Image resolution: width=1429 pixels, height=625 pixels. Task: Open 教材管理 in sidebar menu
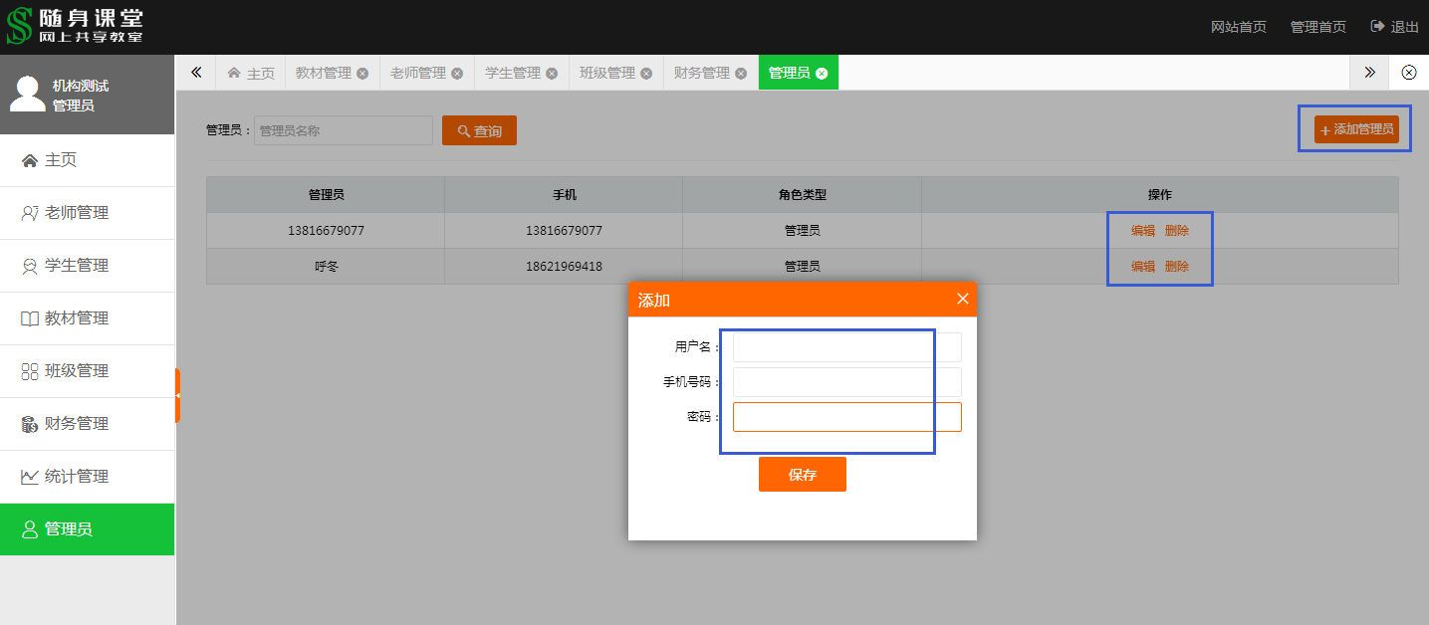pyautogui.click(x=87, y=318)
